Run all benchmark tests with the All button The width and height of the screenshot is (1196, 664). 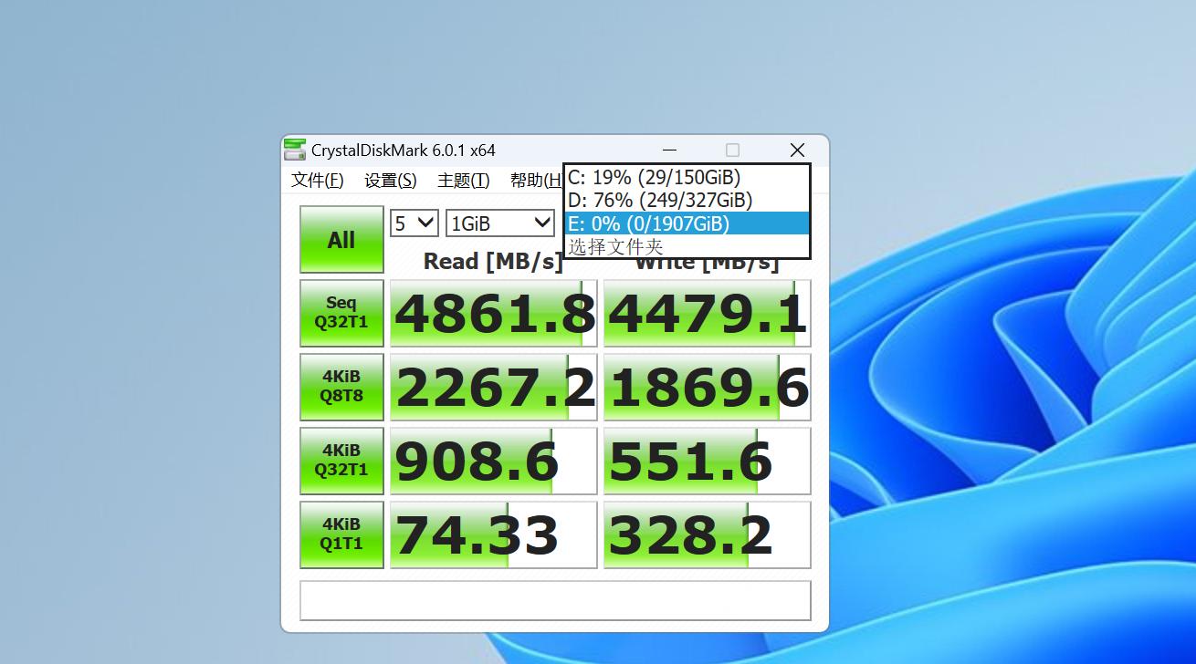pyautogui.click(x=341, y=239)
